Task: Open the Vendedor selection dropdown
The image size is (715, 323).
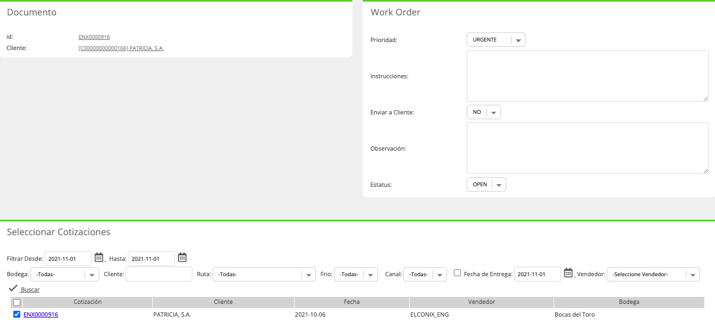Action: click(x=653, y=275)
